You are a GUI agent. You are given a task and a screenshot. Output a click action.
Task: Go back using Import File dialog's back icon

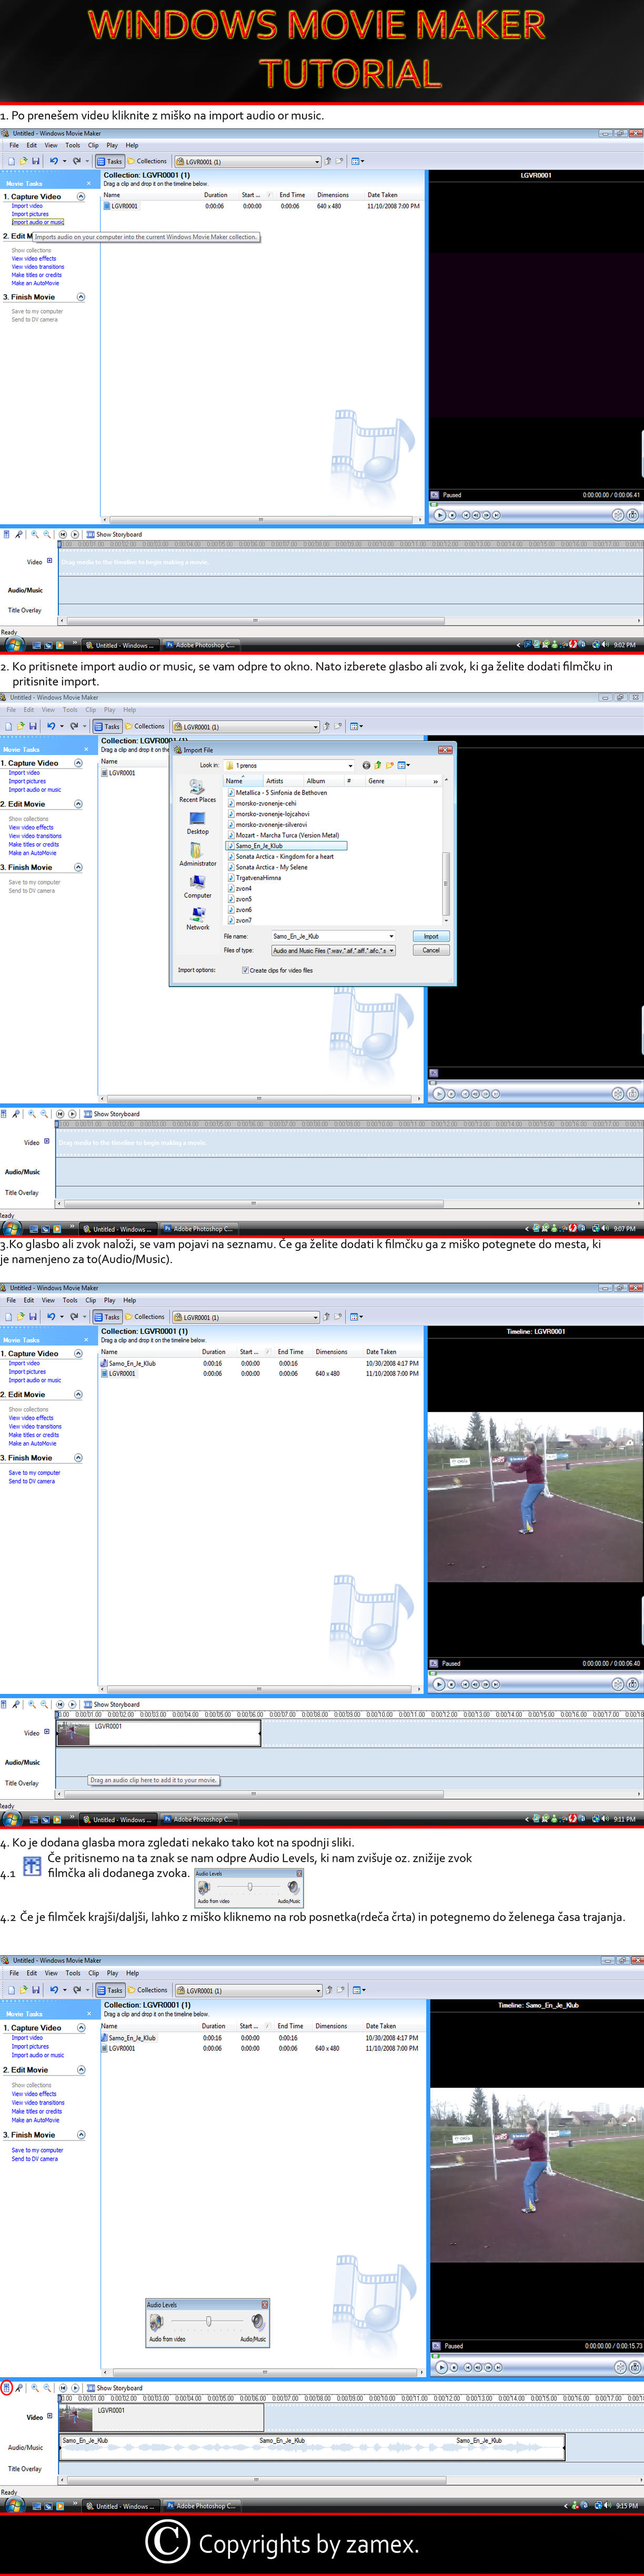click(x=366, y=765)
